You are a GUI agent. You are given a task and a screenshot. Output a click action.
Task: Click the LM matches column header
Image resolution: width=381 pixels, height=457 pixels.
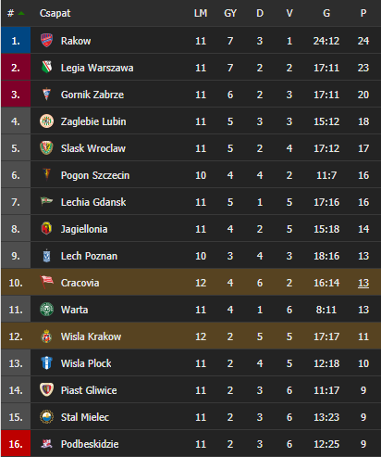201,13
